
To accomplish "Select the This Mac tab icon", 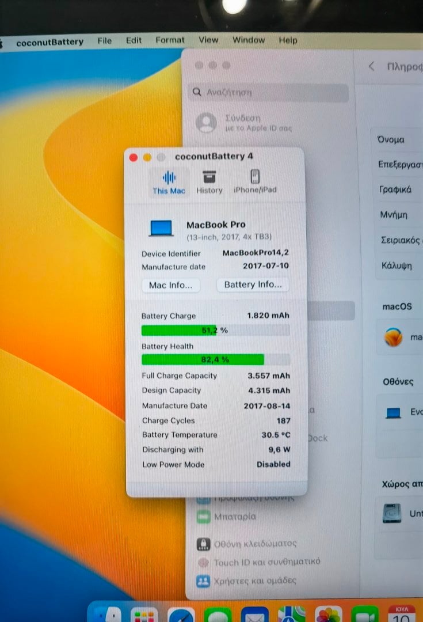I will 169,177.
